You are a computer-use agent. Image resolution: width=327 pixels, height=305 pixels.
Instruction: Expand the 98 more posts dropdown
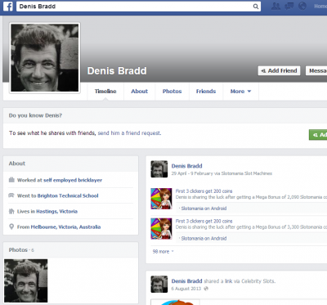tap(163, 251)
